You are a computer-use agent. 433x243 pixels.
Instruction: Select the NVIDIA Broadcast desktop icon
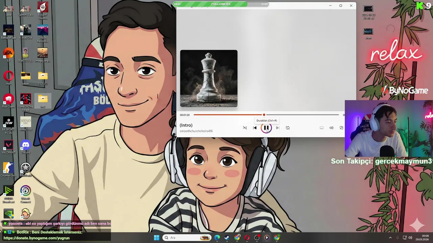(x=8, y=194)
